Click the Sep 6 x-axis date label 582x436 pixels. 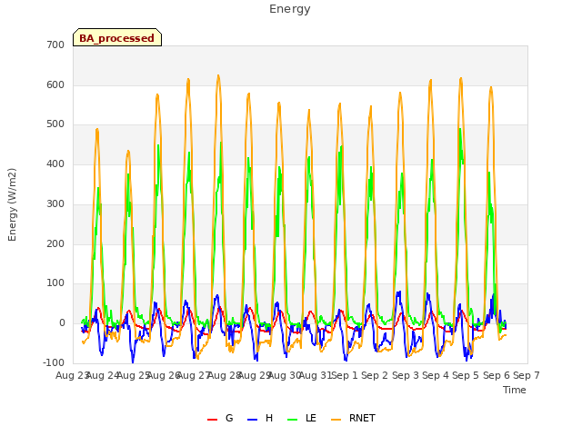coord(497,375)
